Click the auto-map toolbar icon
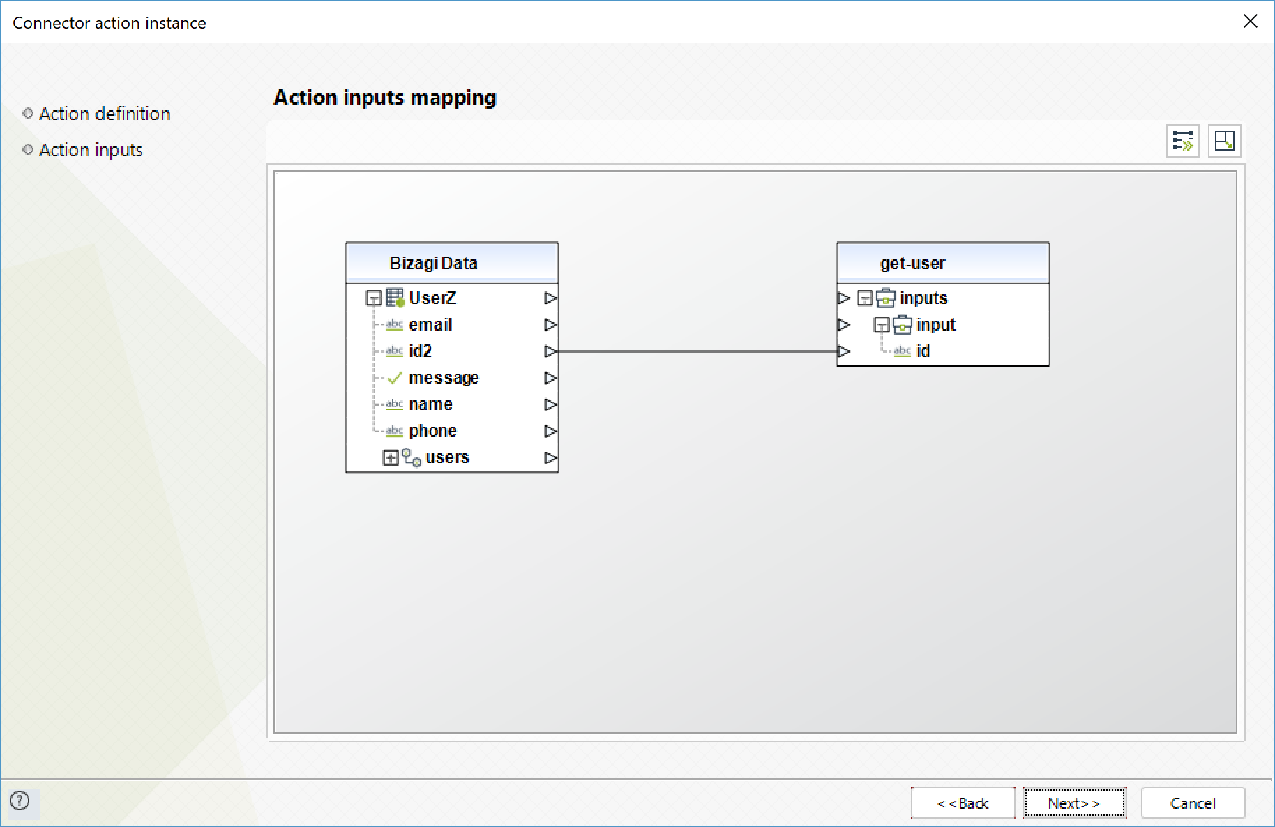 pyautogui.click(x=1183, y=141)
